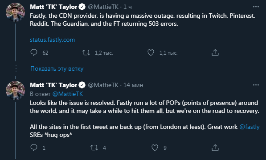Share the second tweet about recovery

[x=215, y=148]
